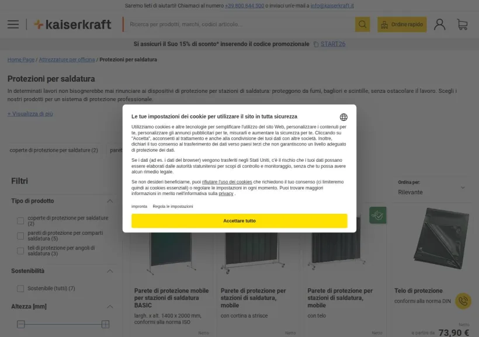This screenshot has height=337, width=479.
Task: Go to Attrezzature per officina breadcrumb
Action: [67, 60]
